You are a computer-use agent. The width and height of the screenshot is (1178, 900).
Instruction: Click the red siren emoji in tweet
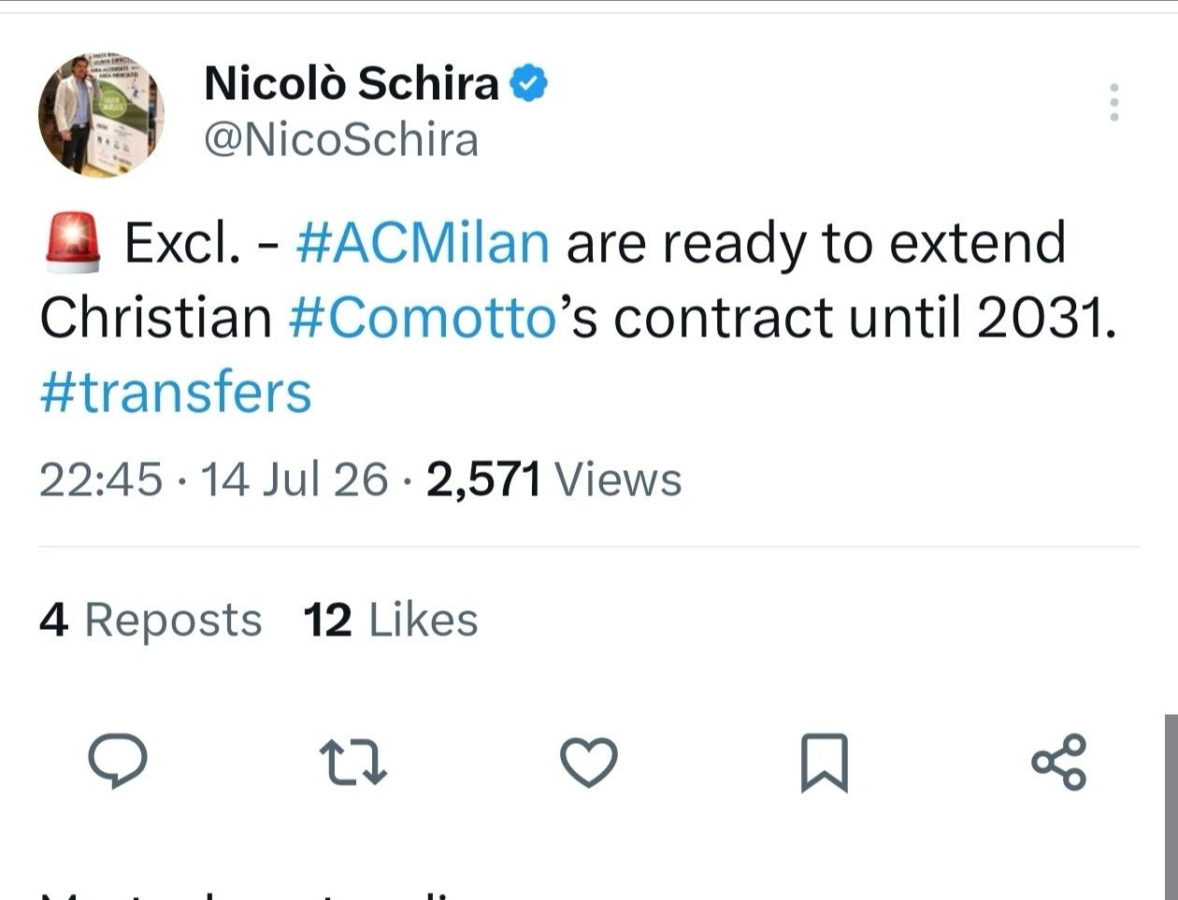(73, 242)
